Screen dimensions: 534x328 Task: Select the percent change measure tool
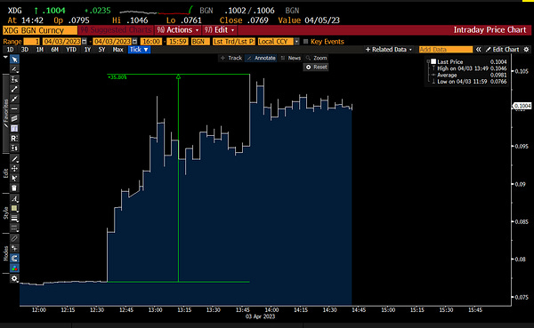coord(14,79)
